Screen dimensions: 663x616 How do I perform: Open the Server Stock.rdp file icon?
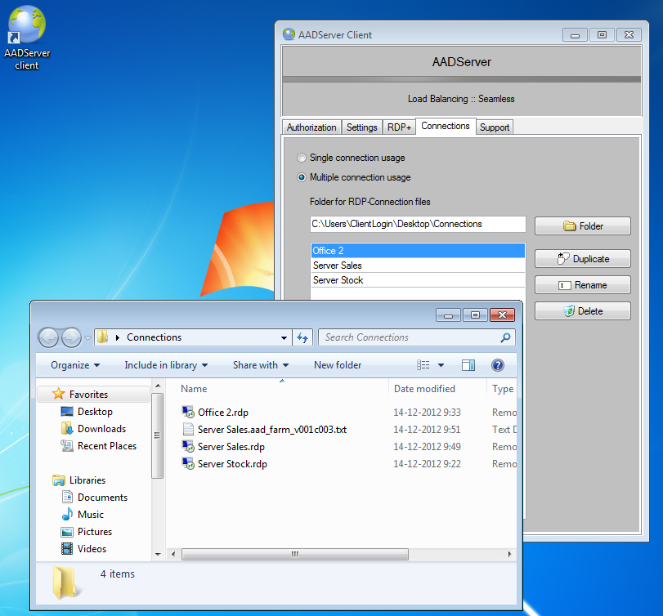coord(188,464)
